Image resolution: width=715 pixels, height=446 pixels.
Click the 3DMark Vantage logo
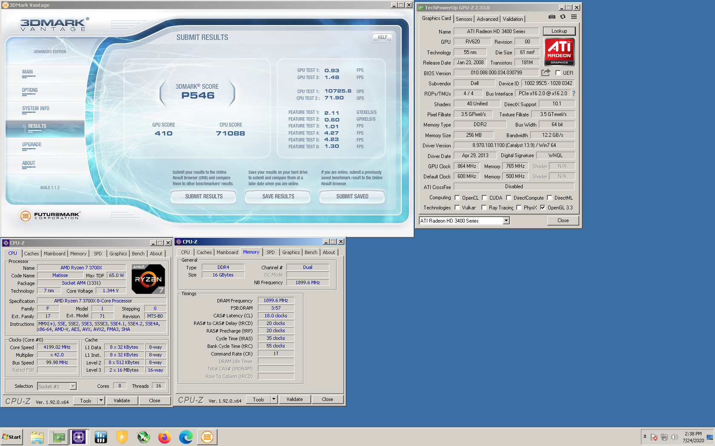pos(55,25)
